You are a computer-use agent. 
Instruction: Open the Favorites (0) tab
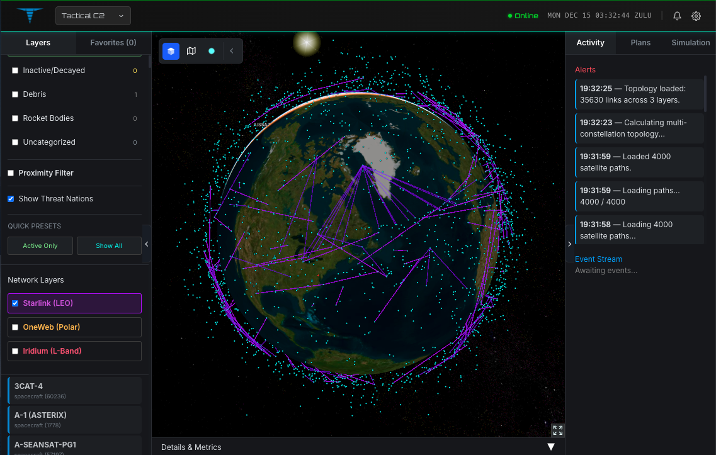coord(113,43)
